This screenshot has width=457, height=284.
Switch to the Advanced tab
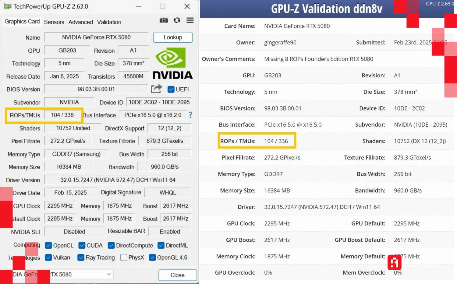coord(80,22)
